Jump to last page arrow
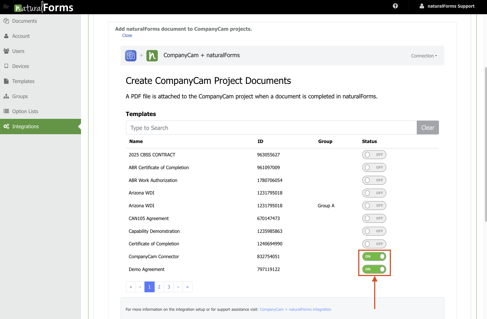 187,287
